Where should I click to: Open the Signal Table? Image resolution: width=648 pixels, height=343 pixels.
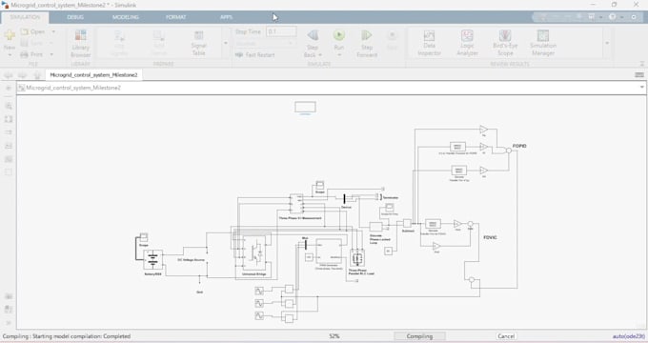point(199,43)
